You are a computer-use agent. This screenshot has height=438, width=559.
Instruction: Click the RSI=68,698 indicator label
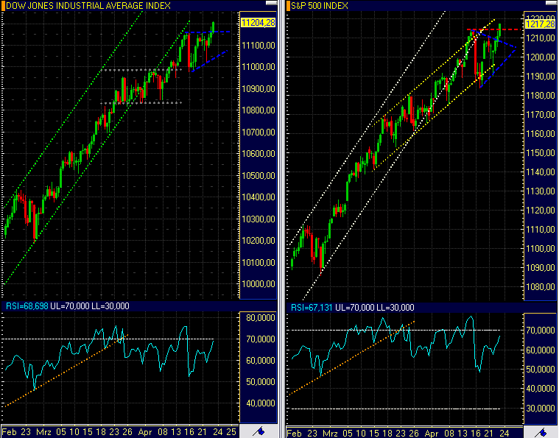click(27, 306)
